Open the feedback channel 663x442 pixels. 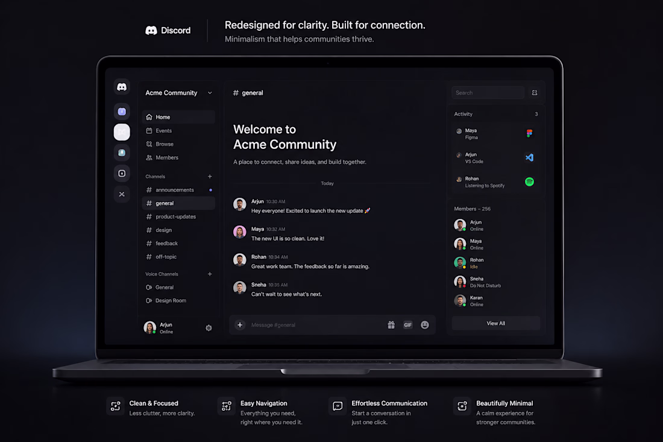click(x=178, y=244)
